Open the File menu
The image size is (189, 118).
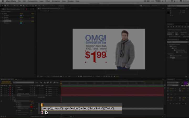pos(19,1)
